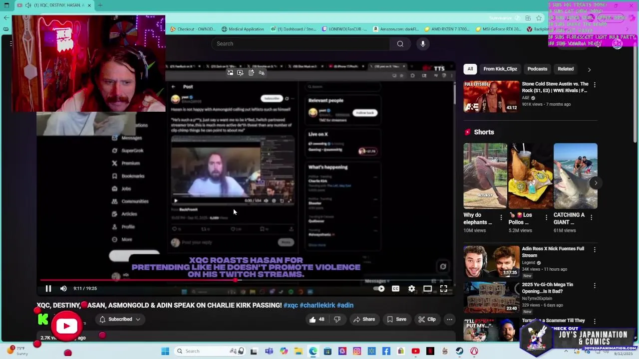Open the YouTube app from the taskbar
Viewport: 639px width, 359px height.
(415, 351)
